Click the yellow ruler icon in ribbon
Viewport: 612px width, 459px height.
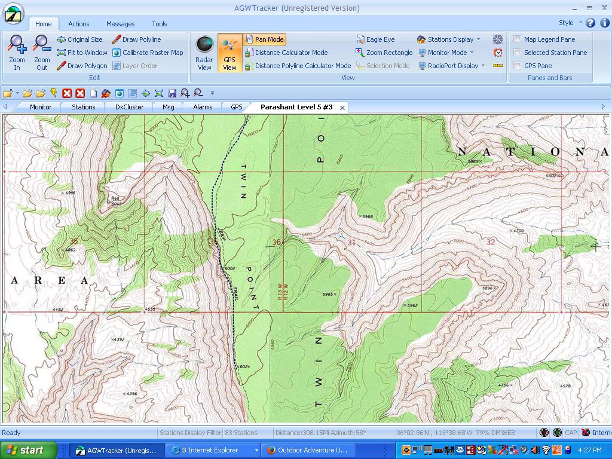pyautogui.click(x=498, y=66)
